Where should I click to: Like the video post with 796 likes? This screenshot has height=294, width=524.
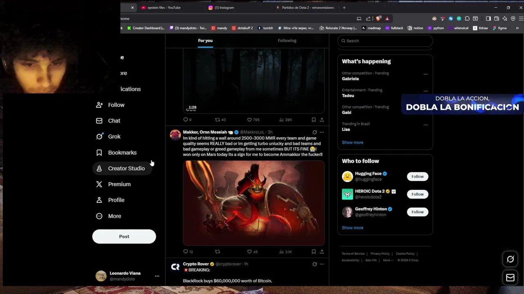pos(253,120)
